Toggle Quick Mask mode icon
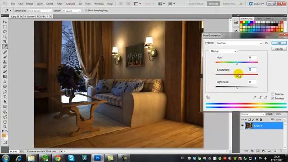The width and height of the screenshot is (288, 162). pyautogui.click(x=5, y=143)
